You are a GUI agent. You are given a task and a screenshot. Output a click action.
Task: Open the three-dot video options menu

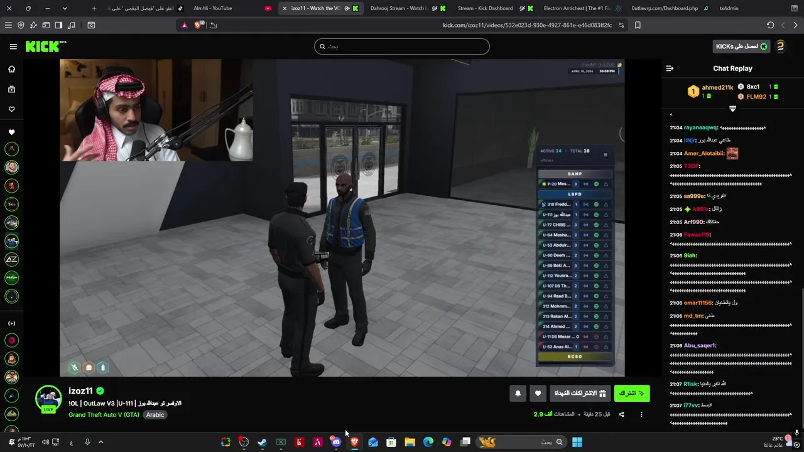point(641,414)
